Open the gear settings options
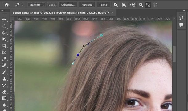The height and width of the screenshot is (111, 188). coord(141,5)
